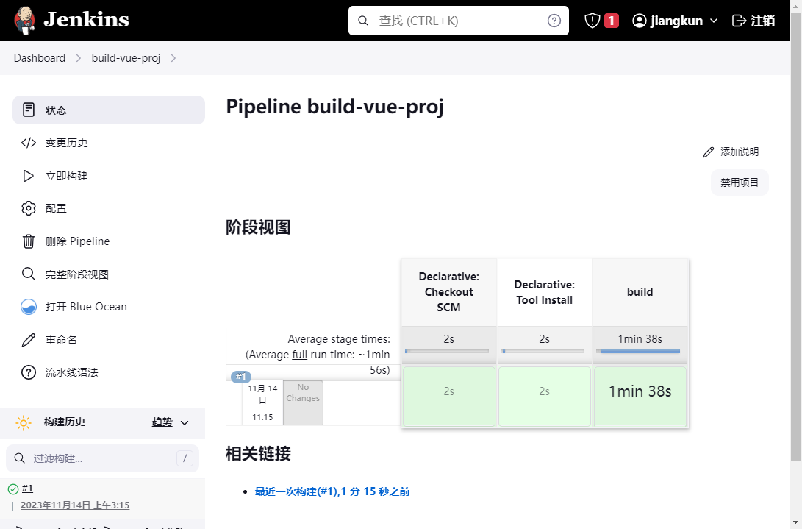
Task: Expand the 趋势 chevron in build history
Action: click(x=185, y=423)
